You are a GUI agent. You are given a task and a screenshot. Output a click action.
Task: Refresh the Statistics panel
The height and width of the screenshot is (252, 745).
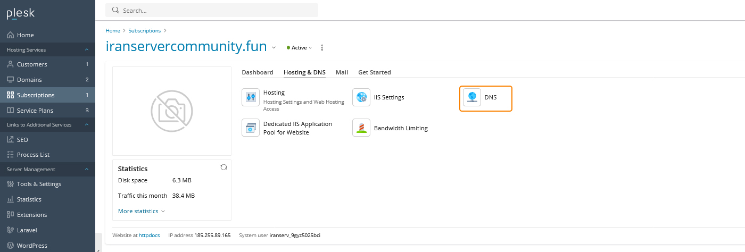coord(223,167)
